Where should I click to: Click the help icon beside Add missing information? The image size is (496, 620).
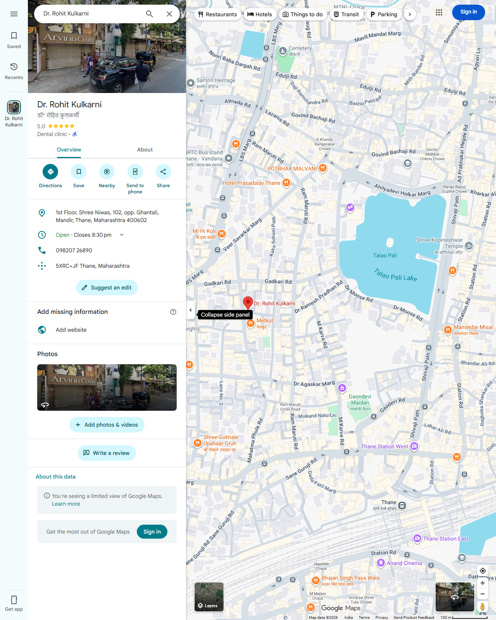pyautogui.click(x=173, y=312)
